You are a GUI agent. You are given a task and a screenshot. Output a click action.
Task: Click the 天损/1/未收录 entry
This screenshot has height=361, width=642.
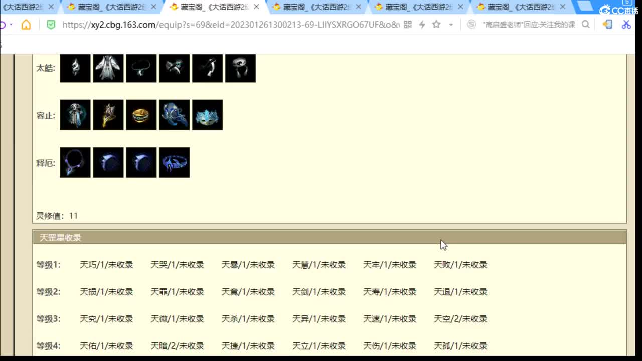[107, 292]
